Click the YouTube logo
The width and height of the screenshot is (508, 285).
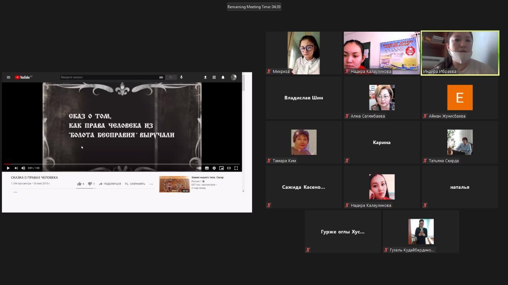(23, 77)
